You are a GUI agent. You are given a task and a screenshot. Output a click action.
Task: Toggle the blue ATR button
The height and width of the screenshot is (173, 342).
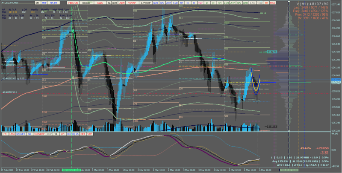(168, 3)
